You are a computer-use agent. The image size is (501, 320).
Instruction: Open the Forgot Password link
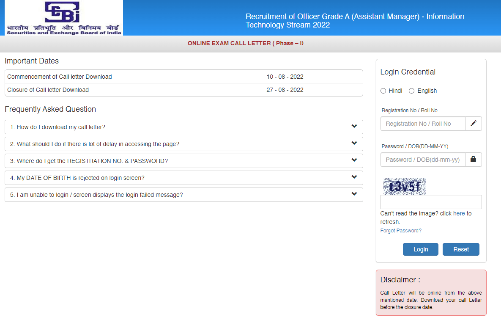(401, 231)
